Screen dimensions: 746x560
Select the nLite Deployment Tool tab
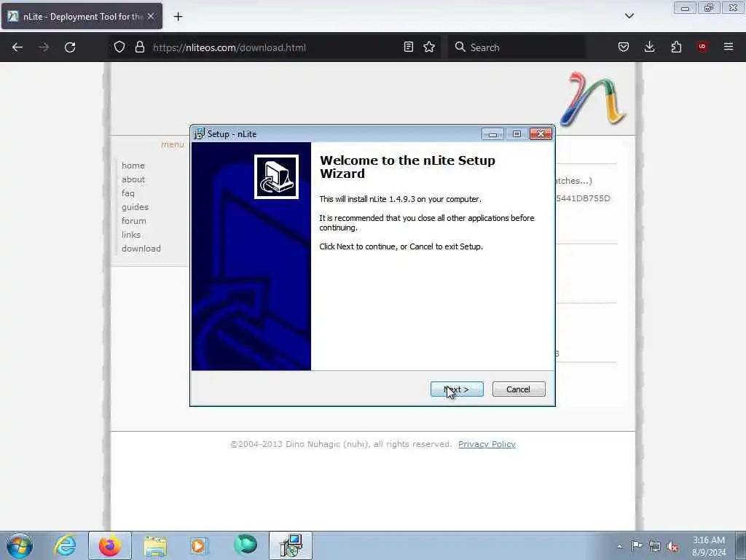pyautogui.click(x=82, y=16)
